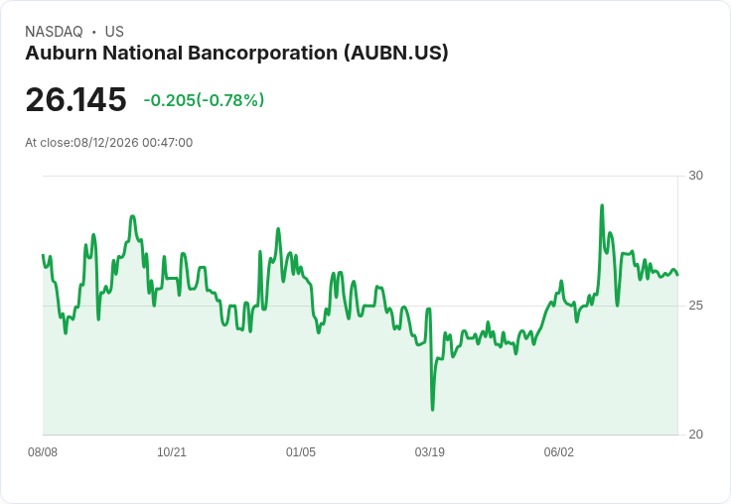
Task: Click the sharp price low near 03/19
Action: point(433,410)
